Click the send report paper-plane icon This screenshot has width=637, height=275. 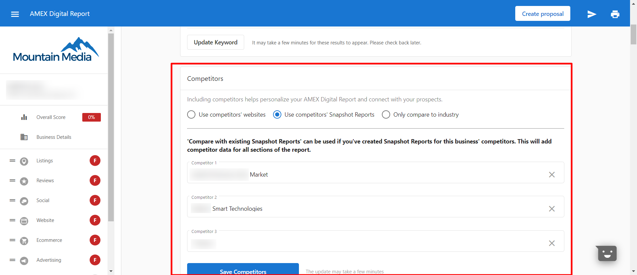click(x=592, y=14)
